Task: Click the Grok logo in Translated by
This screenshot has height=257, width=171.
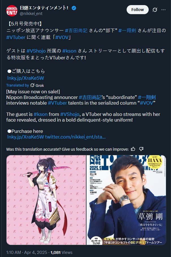Action: tap(33, 85)
